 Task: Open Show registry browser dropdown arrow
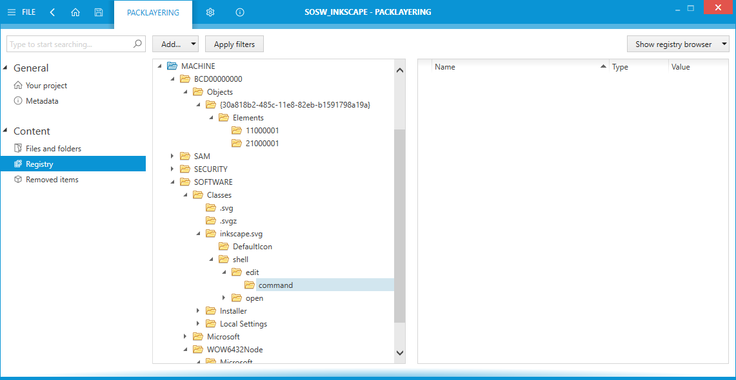pyautogui.click(x=724, y=44)
